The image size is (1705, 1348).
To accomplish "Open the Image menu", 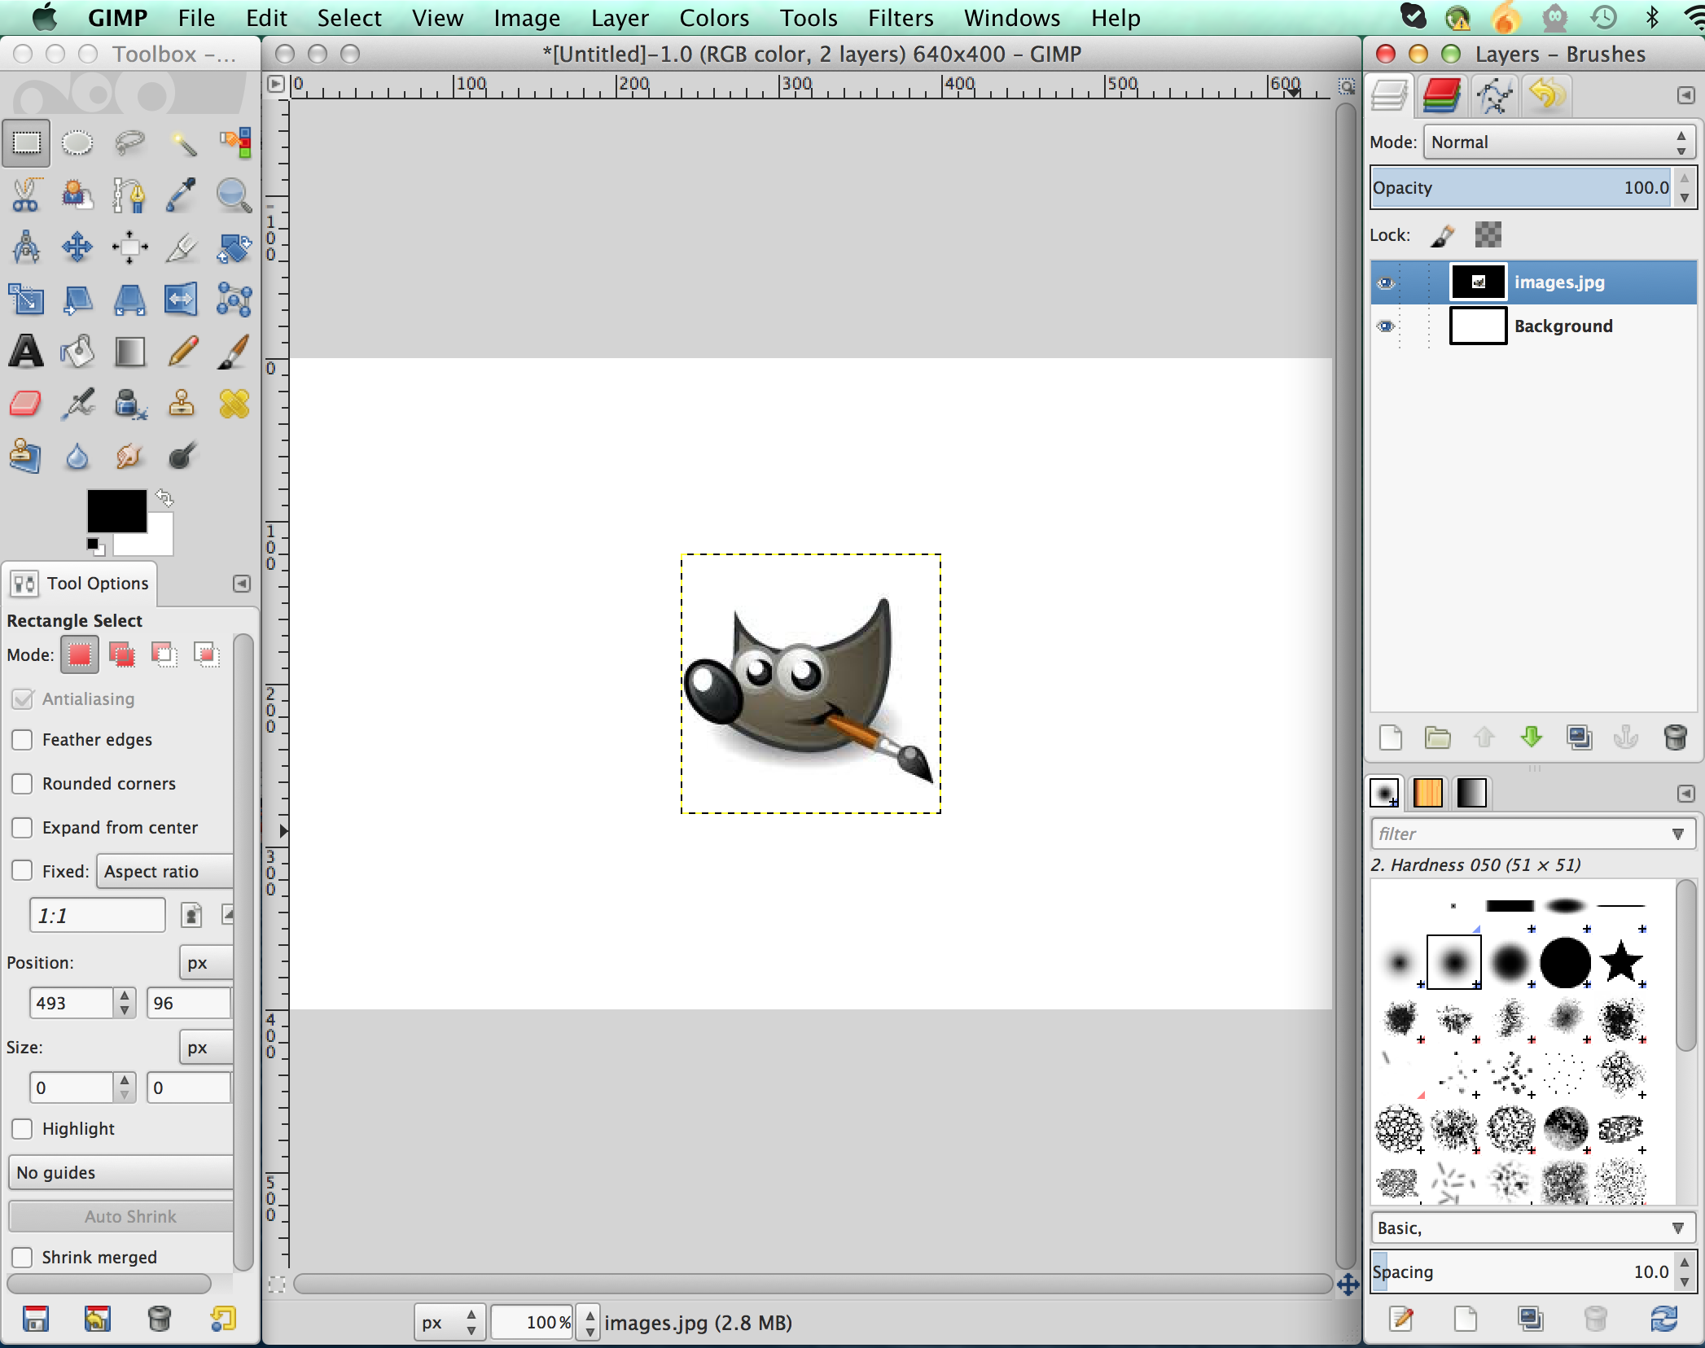I will [x=528, y=18].
